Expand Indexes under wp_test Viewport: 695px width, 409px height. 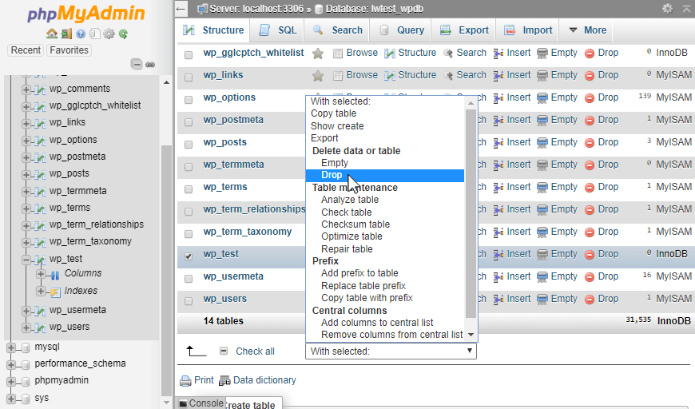point(41,291)
